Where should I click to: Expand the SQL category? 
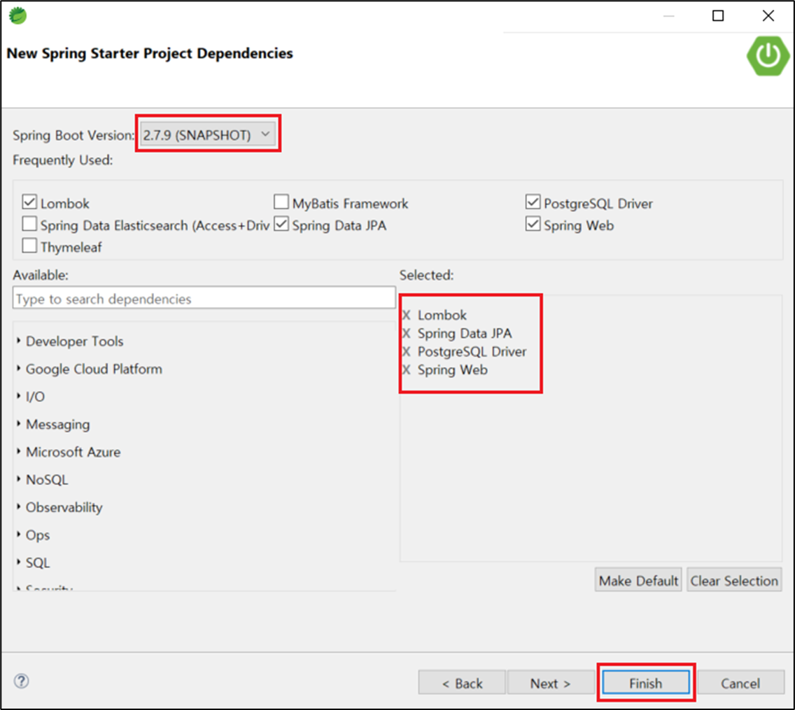[19, 562]
